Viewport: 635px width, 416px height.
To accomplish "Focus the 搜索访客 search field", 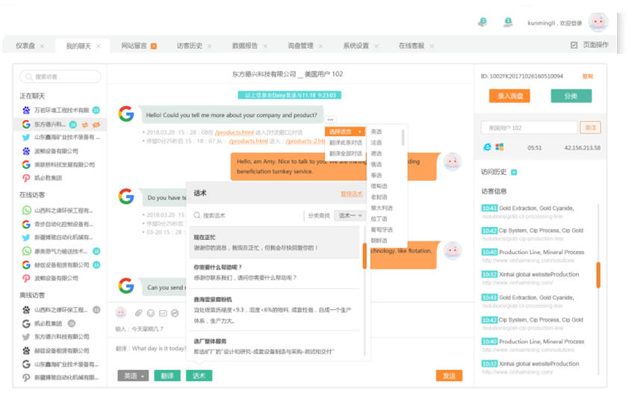I will pos(61,76).
